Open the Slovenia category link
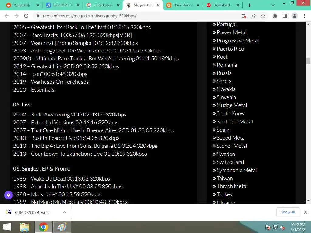The width and height of the screenshot is (311, 233). coord(226,97)
